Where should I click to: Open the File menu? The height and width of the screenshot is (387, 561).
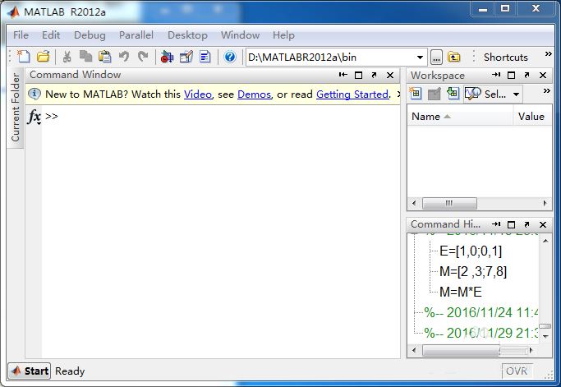[21, 35]
